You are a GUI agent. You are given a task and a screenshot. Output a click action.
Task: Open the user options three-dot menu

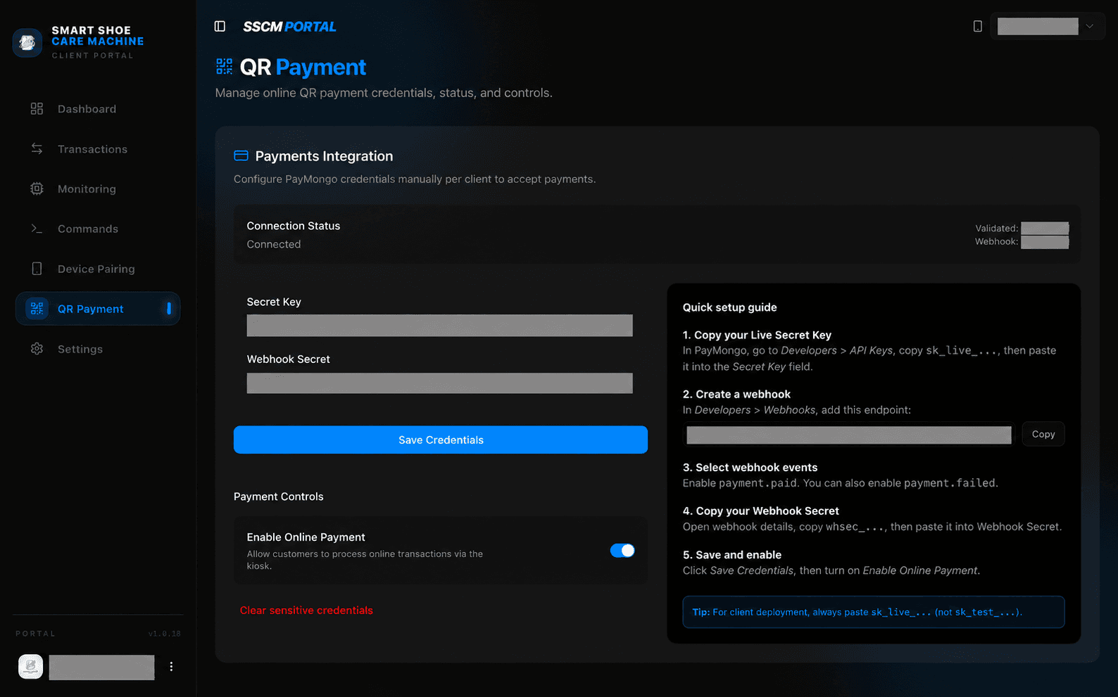click(x=171, y=666)
